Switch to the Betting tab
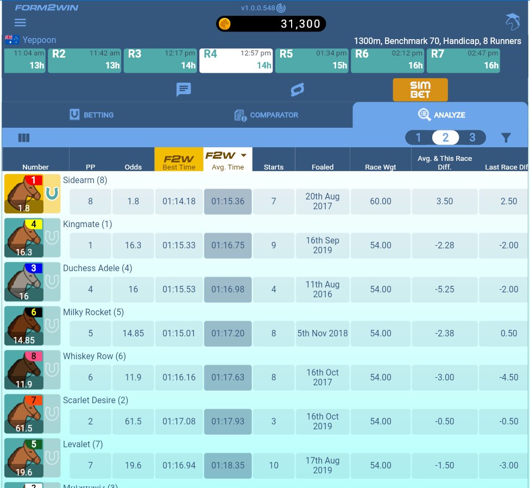Image resolution: width=530 pixels, height=488 pixels. tap(92, 115)
